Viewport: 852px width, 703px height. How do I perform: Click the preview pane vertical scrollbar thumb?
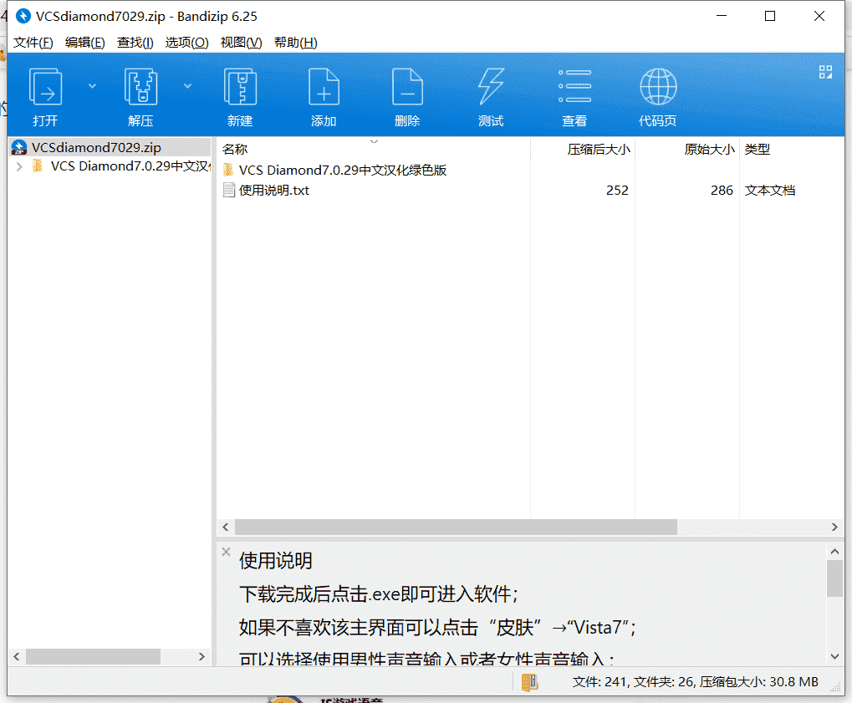click(834, 578)
